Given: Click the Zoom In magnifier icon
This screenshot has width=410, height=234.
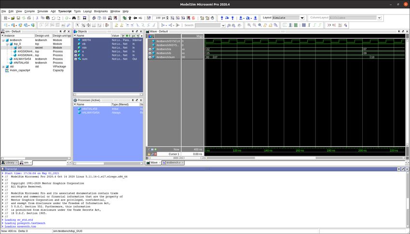Looking at the screenshot, I should (249, 25).
